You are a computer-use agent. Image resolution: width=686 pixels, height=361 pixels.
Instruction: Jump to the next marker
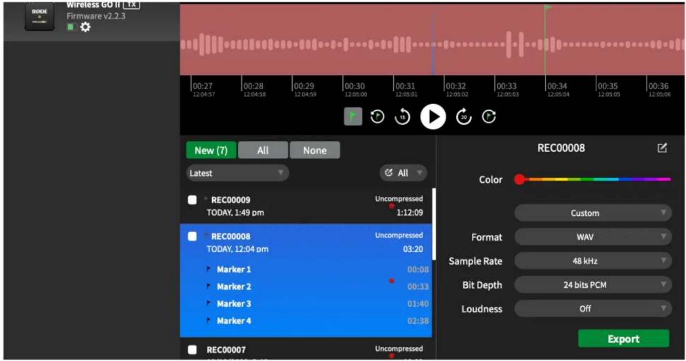pos(489,117)
